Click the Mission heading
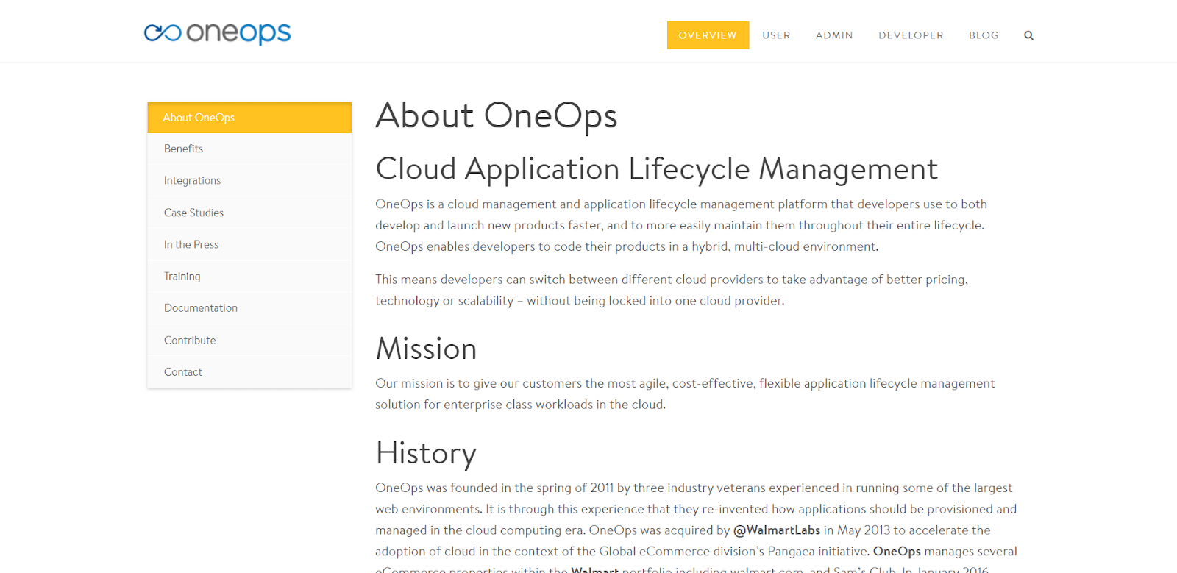The width and height of the screenshot is (1177, 573). [426, 349]
